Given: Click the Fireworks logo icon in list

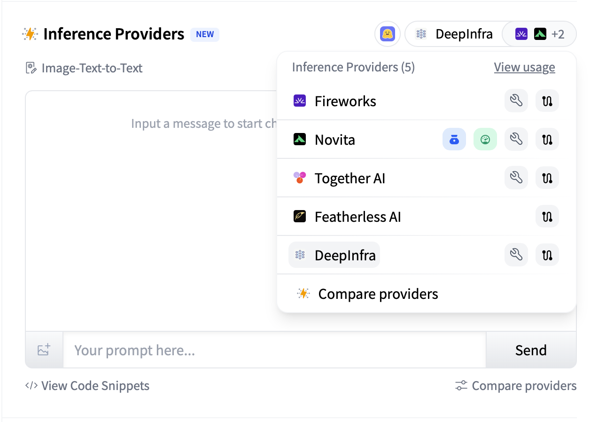Looking at the screenshot, I should 300,101.
